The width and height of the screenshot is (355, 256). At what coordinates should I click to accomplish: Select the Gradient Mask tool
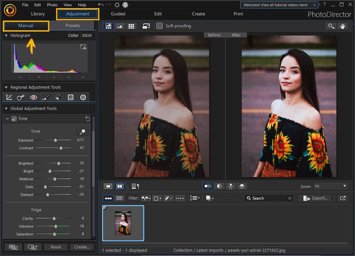[71, 97]
